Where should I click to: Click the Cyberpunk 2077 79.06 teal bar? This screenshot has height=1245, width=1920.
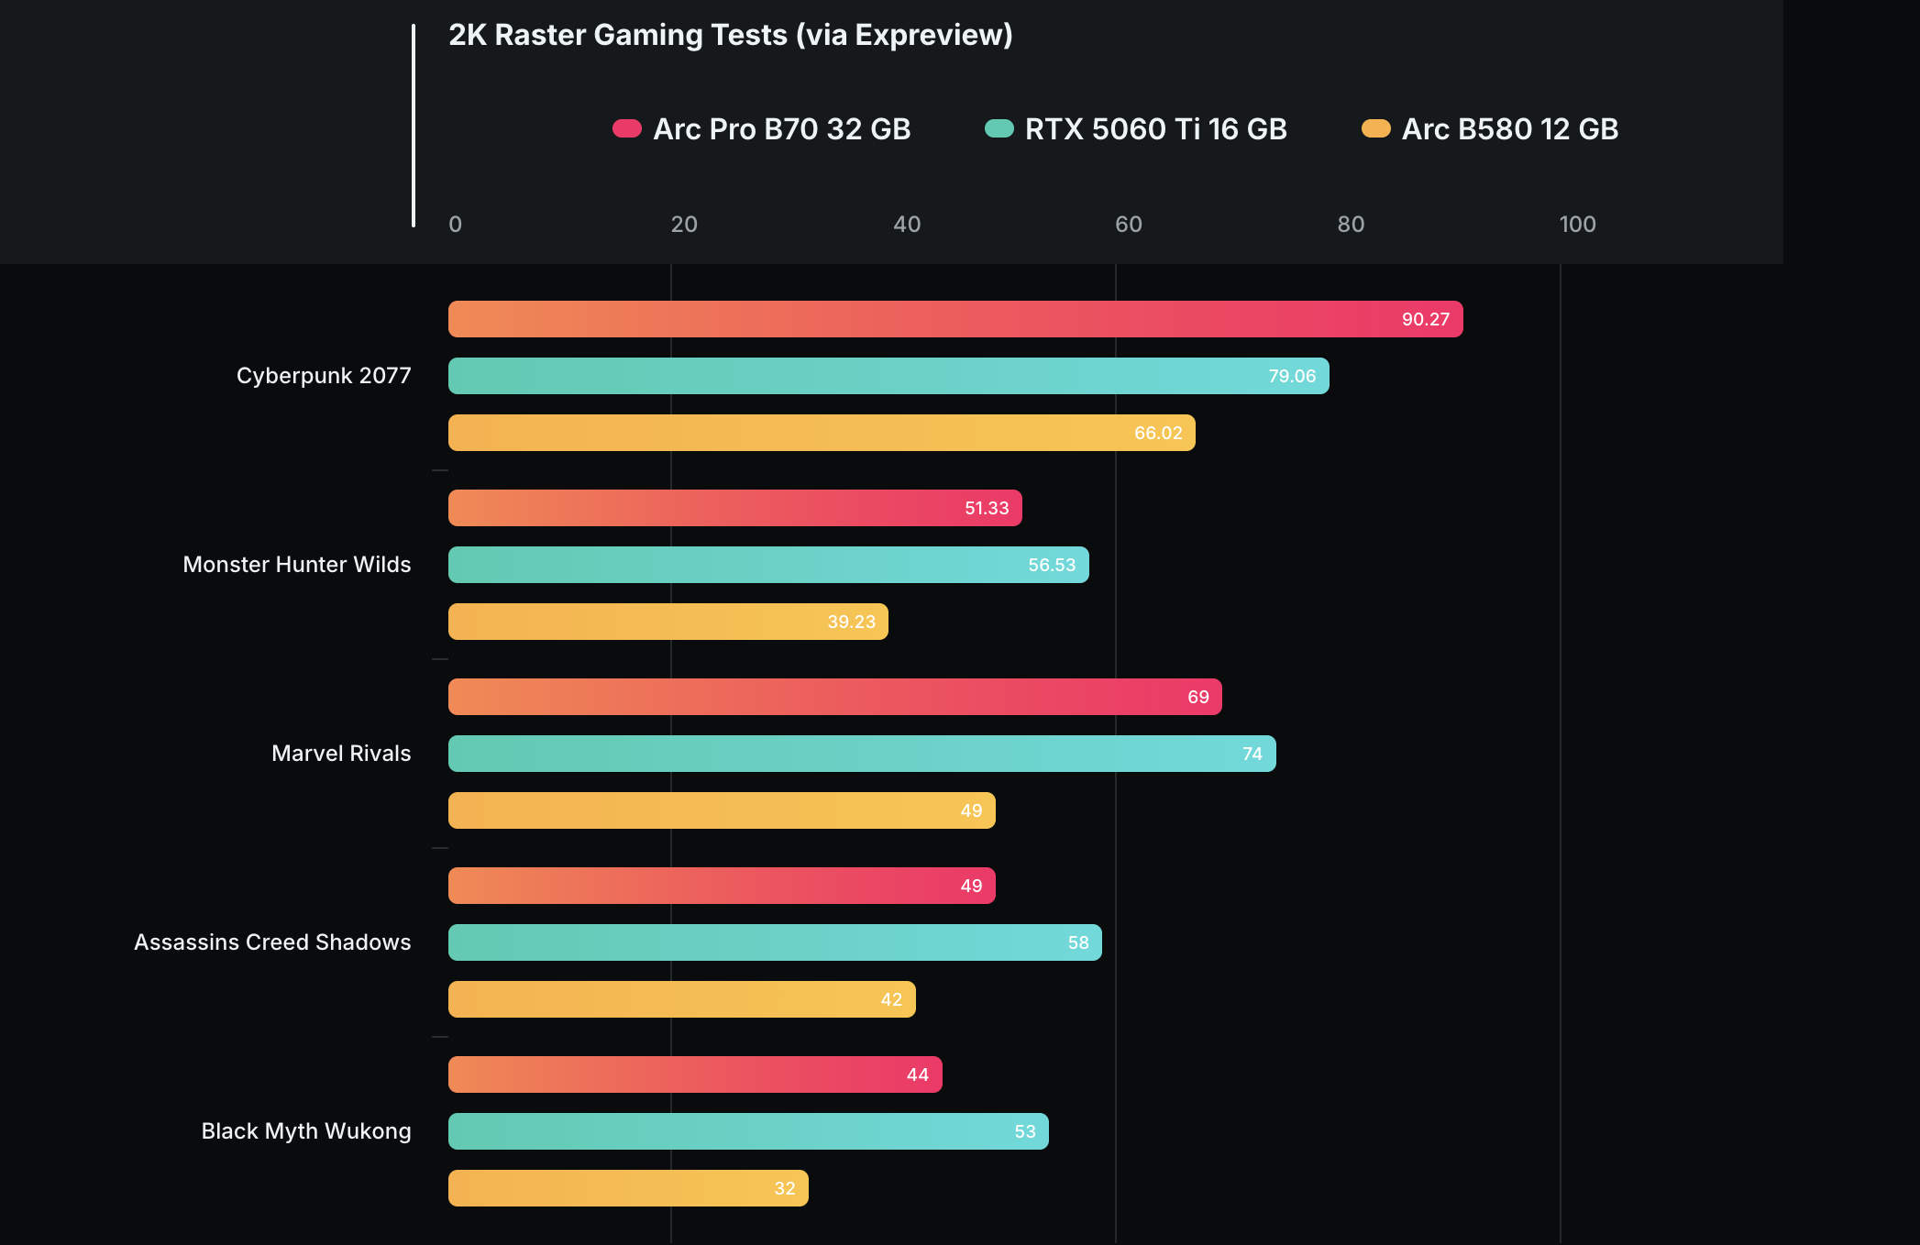click(x=888, y=376)
